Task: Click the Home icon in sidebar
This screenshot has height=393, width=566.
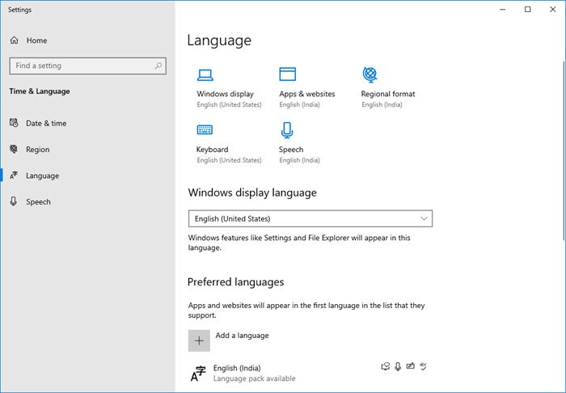Action: [14, 40]
